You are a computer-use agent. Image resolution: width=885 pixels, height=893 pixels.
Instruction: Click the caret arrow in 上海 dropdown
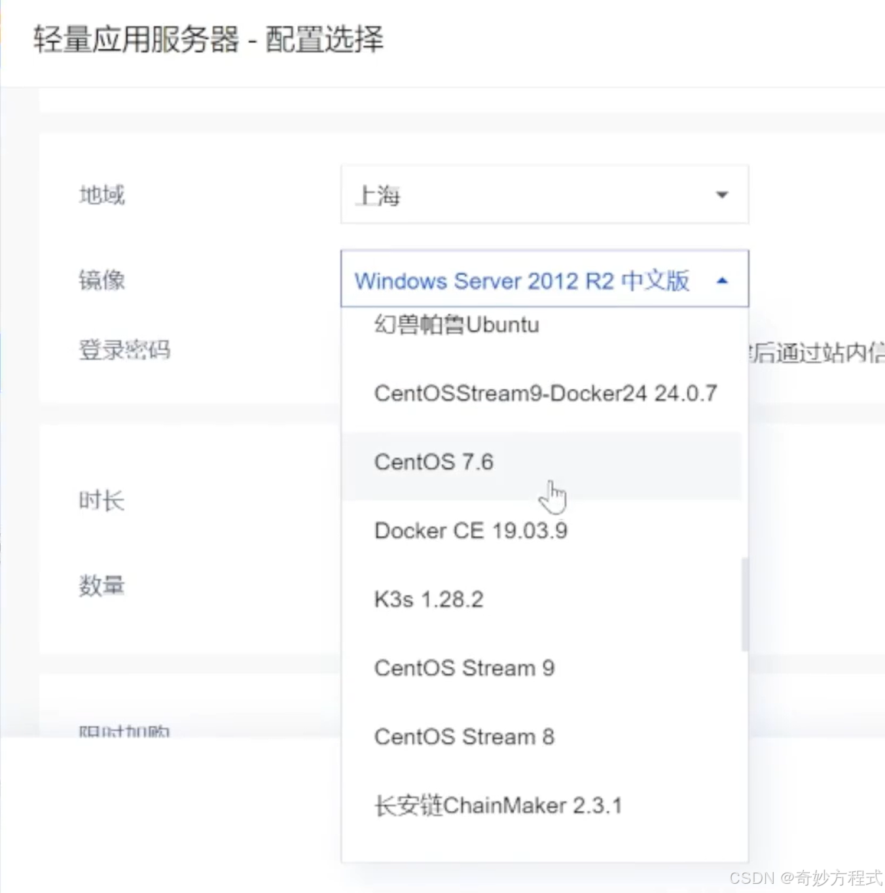coord(722,195)
